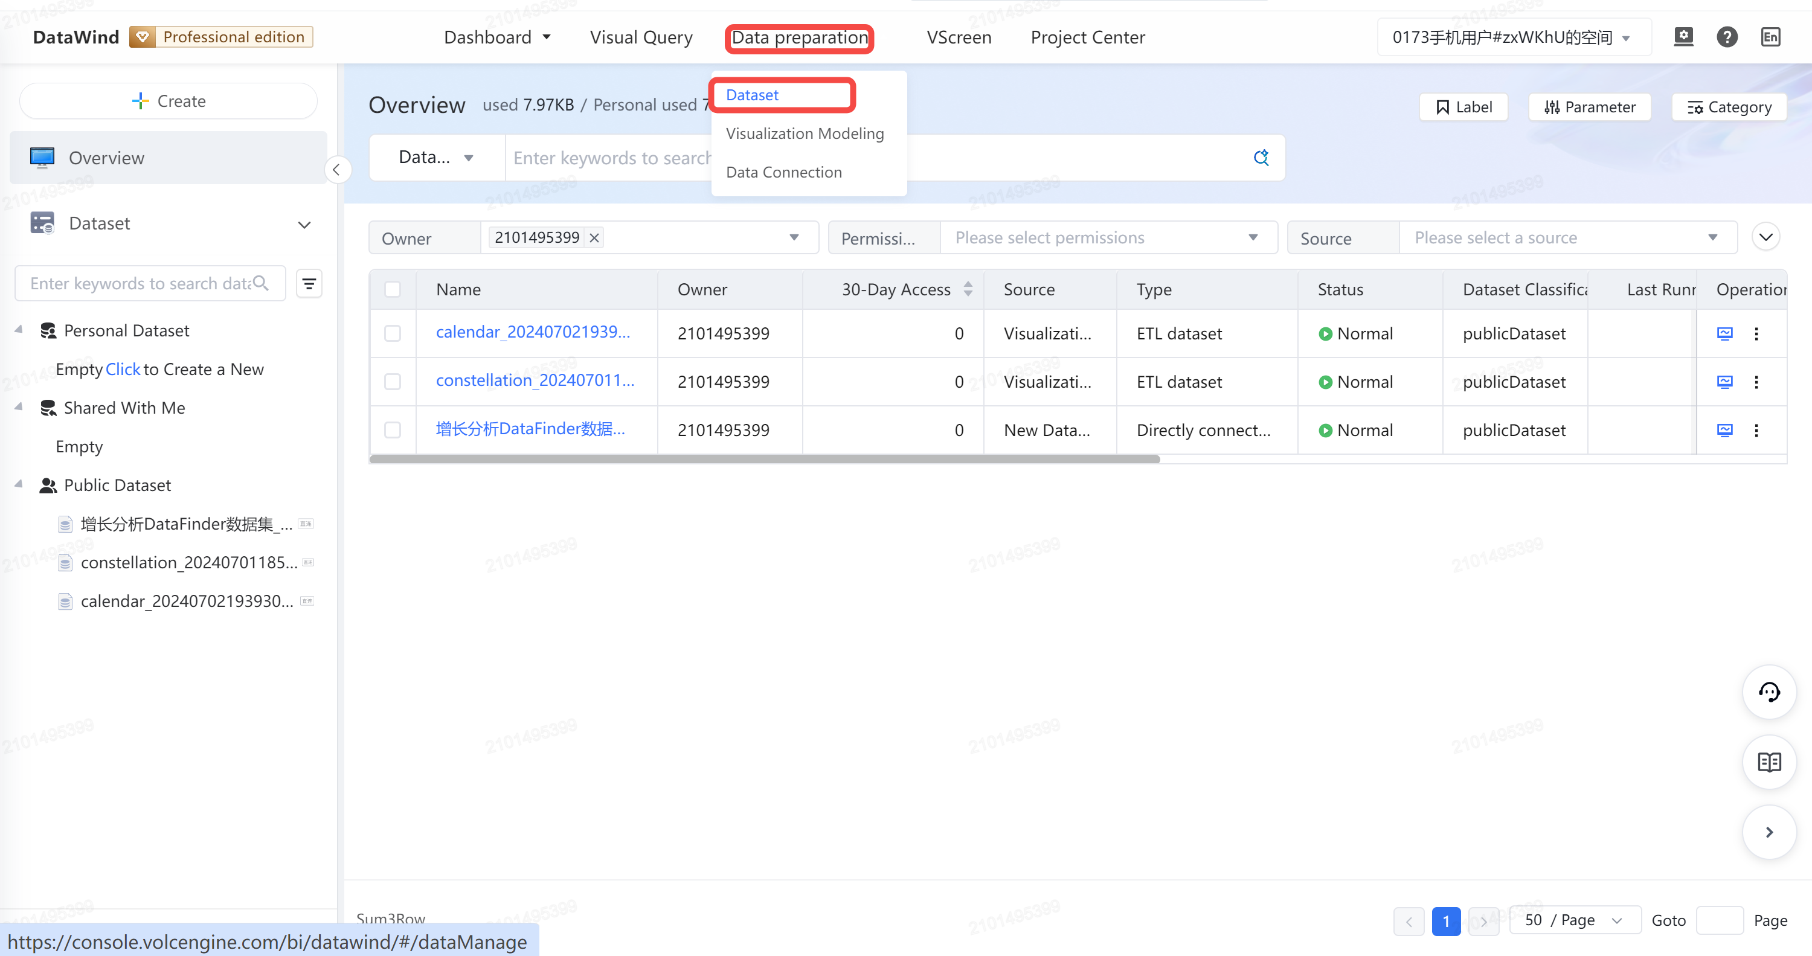Open preview icon for calendar dataset row
This screenshot has width=1812, height=956.
click(x=1725, y=333)
